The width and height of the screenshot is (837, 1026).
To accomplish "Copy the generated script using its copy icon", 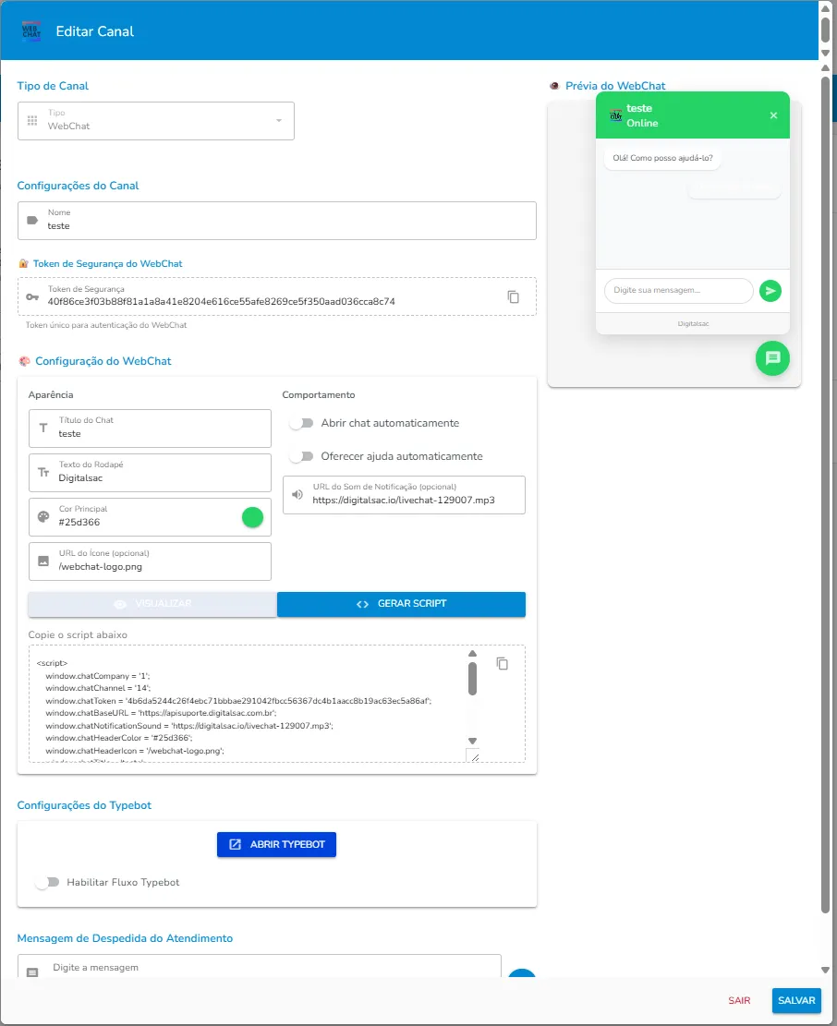I will (x=502, y=663).
